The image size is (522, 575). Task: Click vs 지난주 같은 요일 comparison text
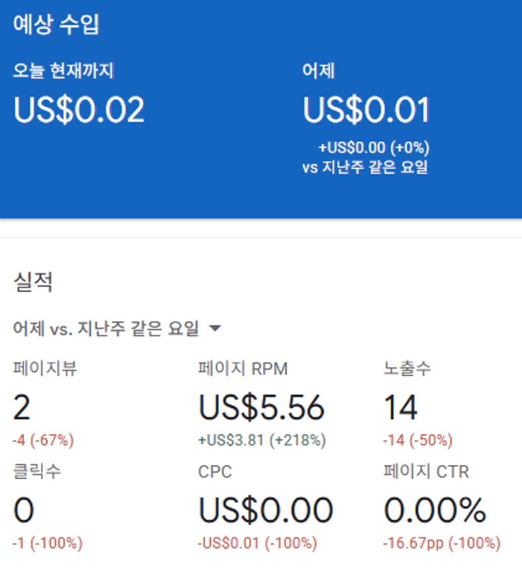click(x=365, y=167)
